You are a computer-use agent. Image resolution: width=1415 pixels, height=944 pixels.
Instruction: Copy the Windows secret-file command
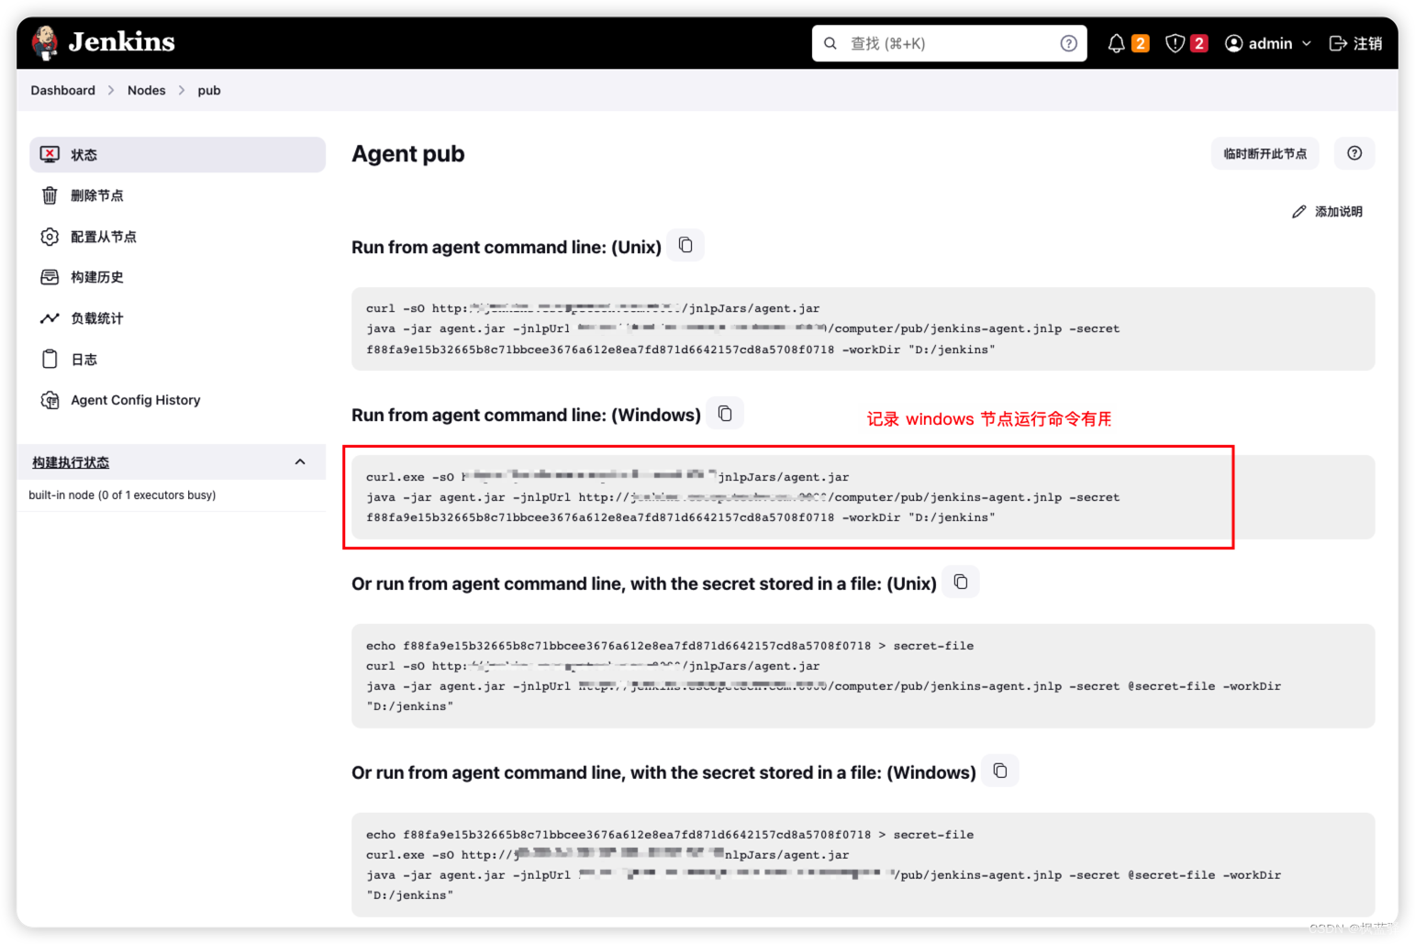pos(1000,771)
